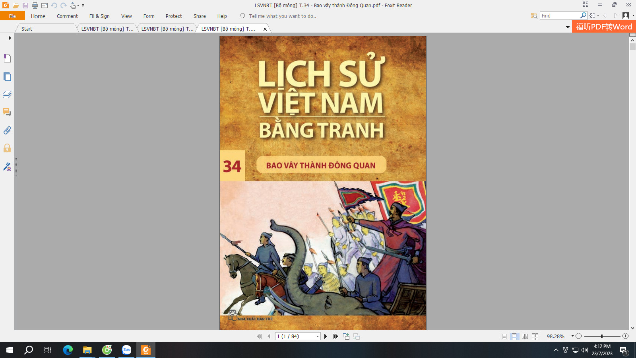Screen dimensions: 636x358
Task: Click the magnifier search icon in Find
Action: pyautogui.click(x=583, y=16)
